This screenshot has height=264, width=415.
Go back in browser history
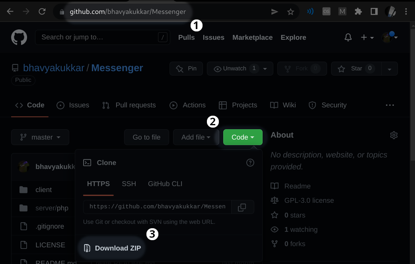pos(10,12)
